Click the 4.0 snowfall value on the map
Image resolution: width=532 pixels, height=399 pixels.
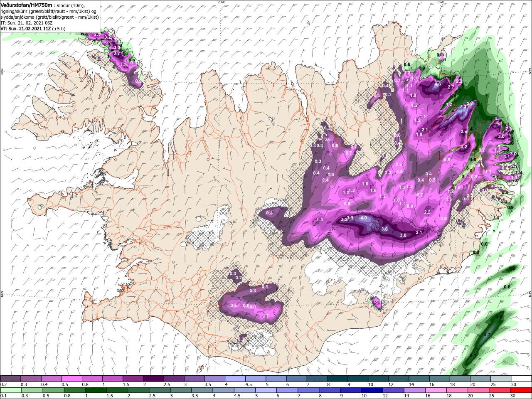(x=364, y=218)
